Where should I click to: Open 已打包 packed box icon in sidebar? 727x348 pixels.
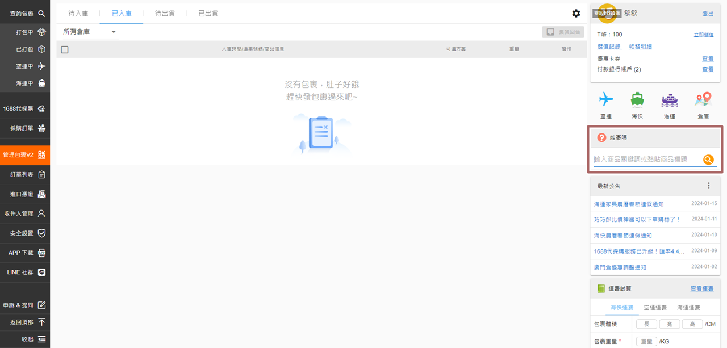pos(41,49)
